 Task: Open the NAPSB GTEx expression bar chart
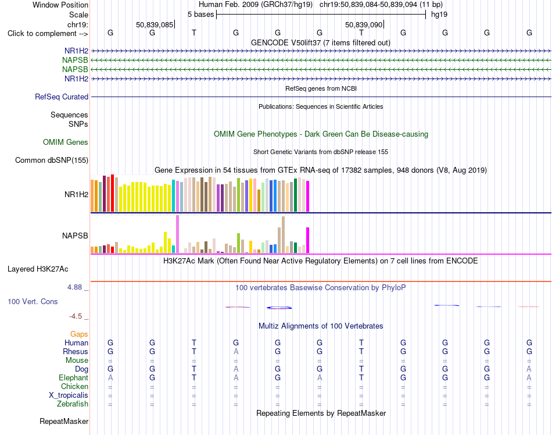click(200, 234)
